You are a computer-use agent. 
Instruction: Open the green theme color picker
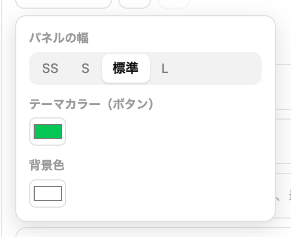[48, 132]
